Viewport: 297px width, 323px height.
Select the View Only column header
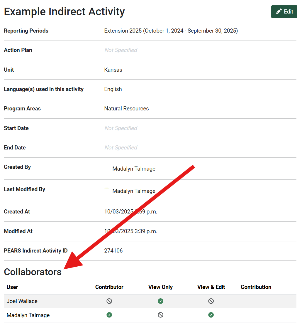pyautogui.click(x=160, y=287)
